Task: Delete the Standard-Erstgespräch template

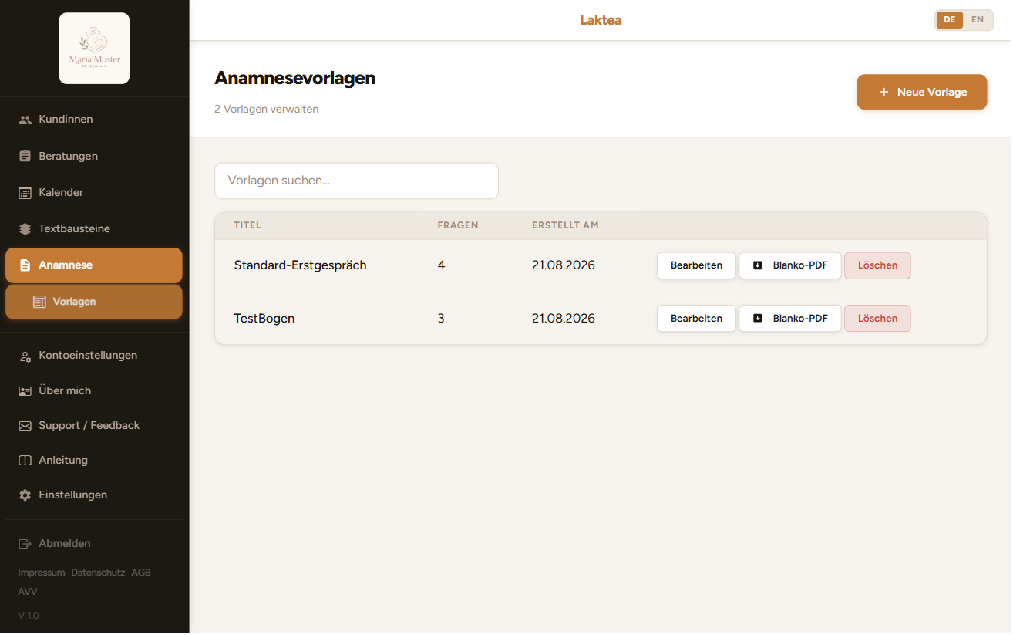Action: point(877,265)
